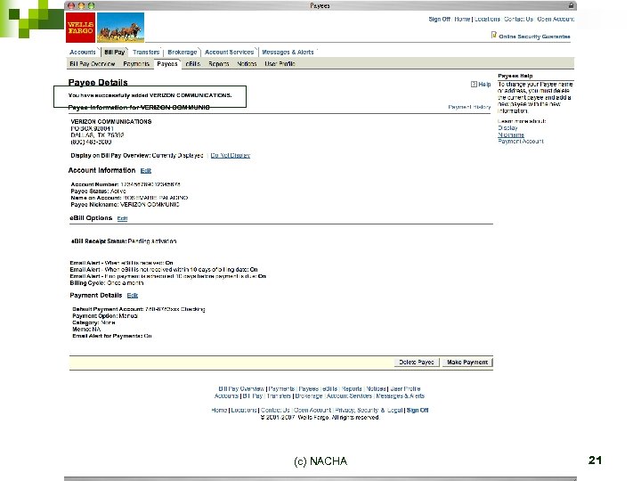
Task: Click the Online Security Guarantee icon
Action: [x=494, y=35]
